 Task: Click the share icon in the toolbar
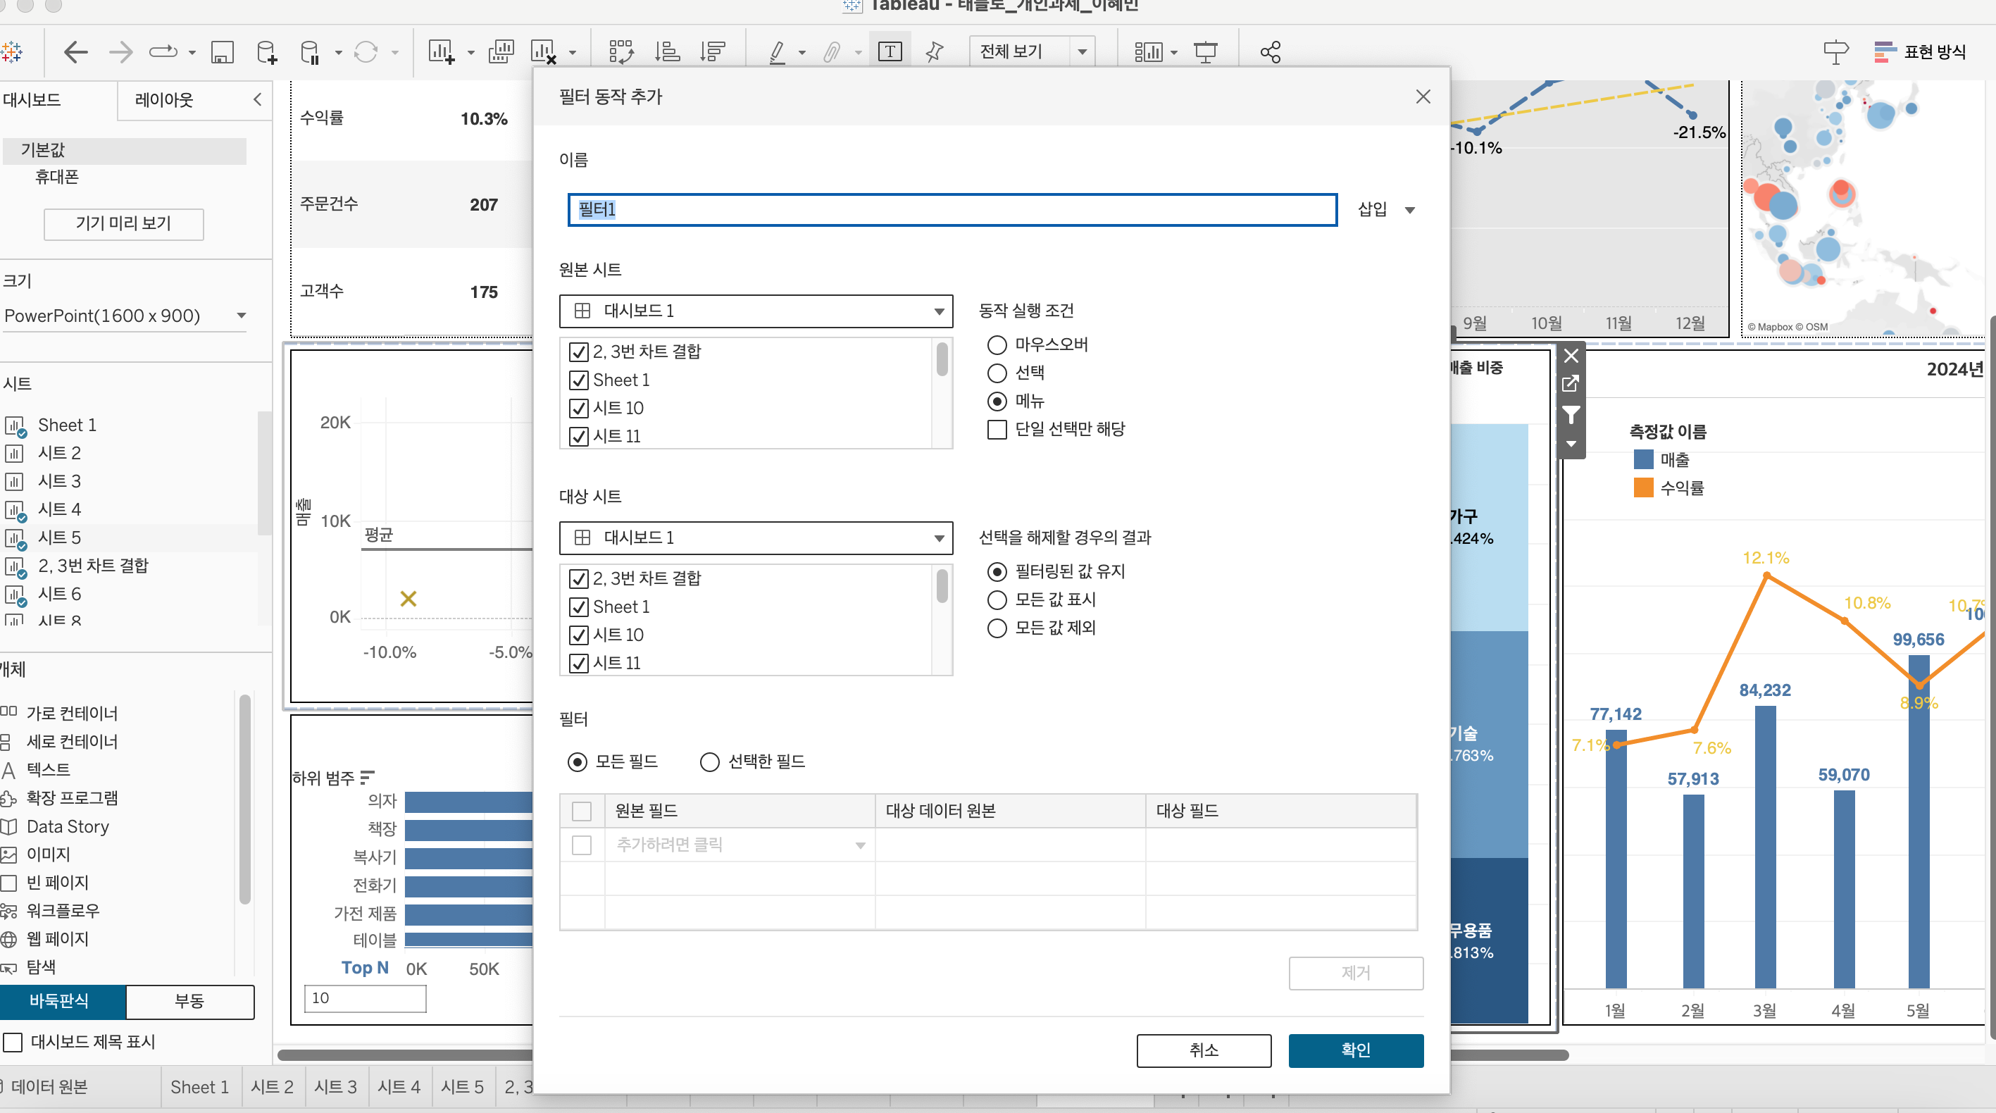pos(1270,52)
